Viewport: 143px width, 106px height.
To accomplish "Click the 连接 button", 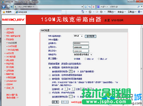I will [x=55, y=102].
